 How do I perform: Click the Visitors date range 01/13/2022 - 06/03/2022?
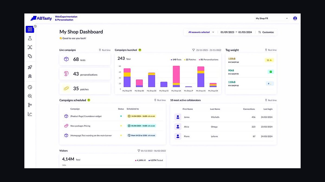153,151
